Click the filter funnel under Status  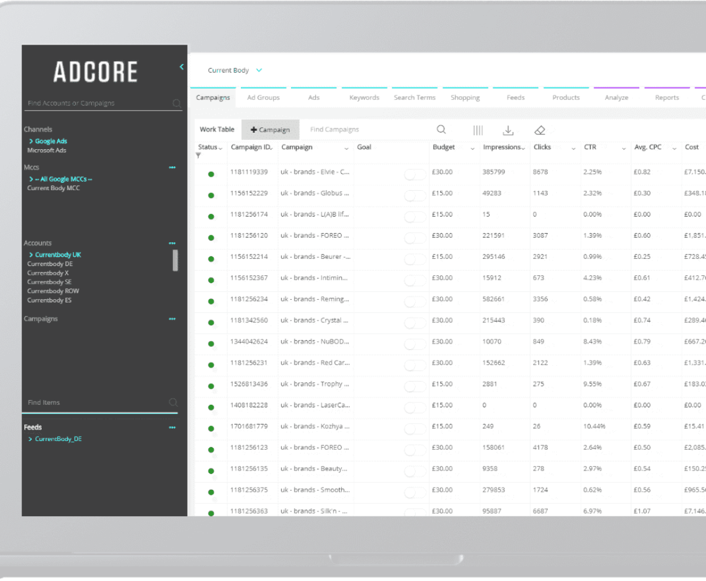point(198,155)
